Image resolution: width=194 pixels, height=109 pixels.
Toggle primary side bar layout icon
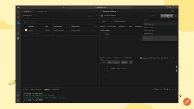[x=167, y=7]
